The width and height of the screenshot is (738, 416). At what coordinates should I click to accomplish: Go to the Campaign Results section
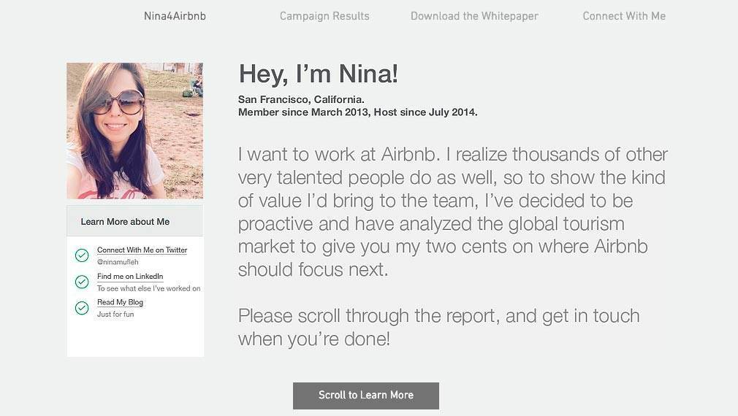[324, 16]
